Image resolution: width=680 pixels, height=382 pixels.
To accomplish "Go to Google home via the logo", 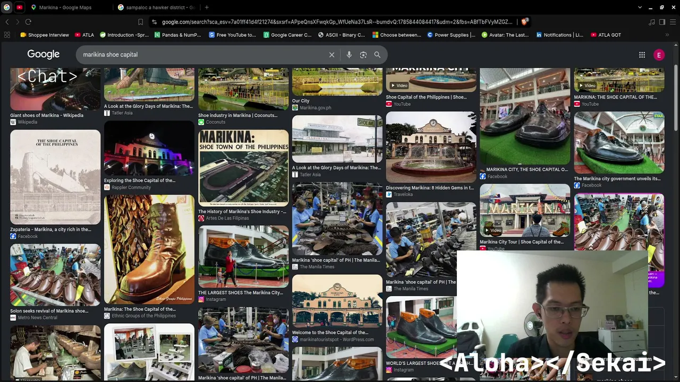I will click(x=44, y=54).
